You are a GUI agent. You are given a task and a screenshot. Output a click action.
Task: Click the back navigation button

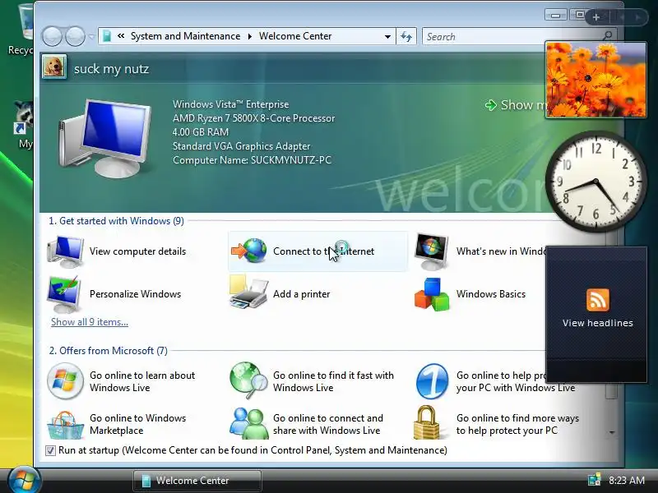52,36
